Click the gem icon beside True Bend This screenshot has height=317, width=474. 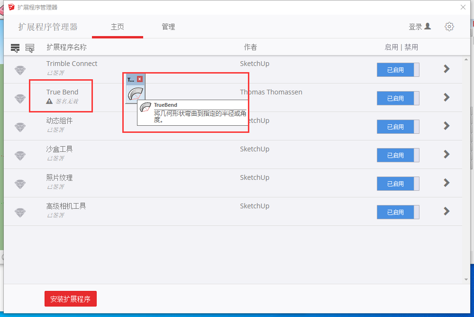coord(20,99)
